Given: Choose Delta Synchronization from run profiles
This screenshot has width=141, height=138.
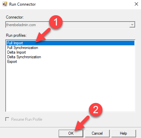Looking at the screenshot, I should [x=24, y=57].
